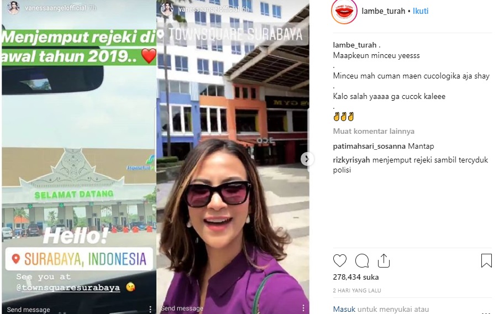Screen dimensions: 504x314
Task: Tap the @townsquaresurabaya mention
Action: pos(68,287)
